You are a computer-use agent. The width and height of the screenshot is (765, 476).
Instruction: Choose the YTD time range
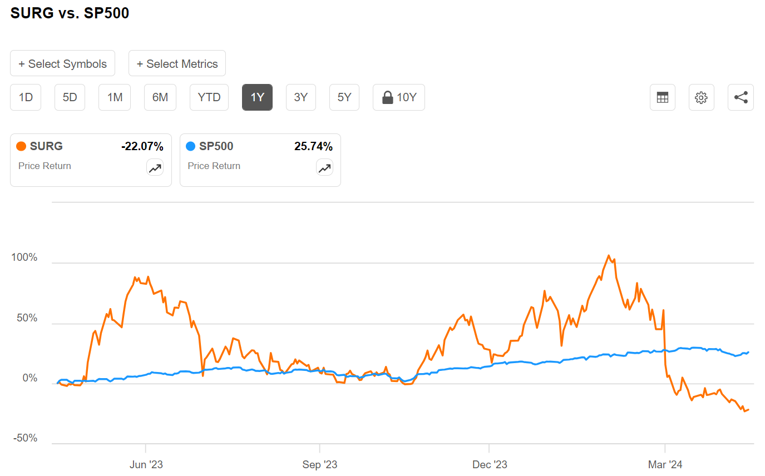(x=209, y=97)
